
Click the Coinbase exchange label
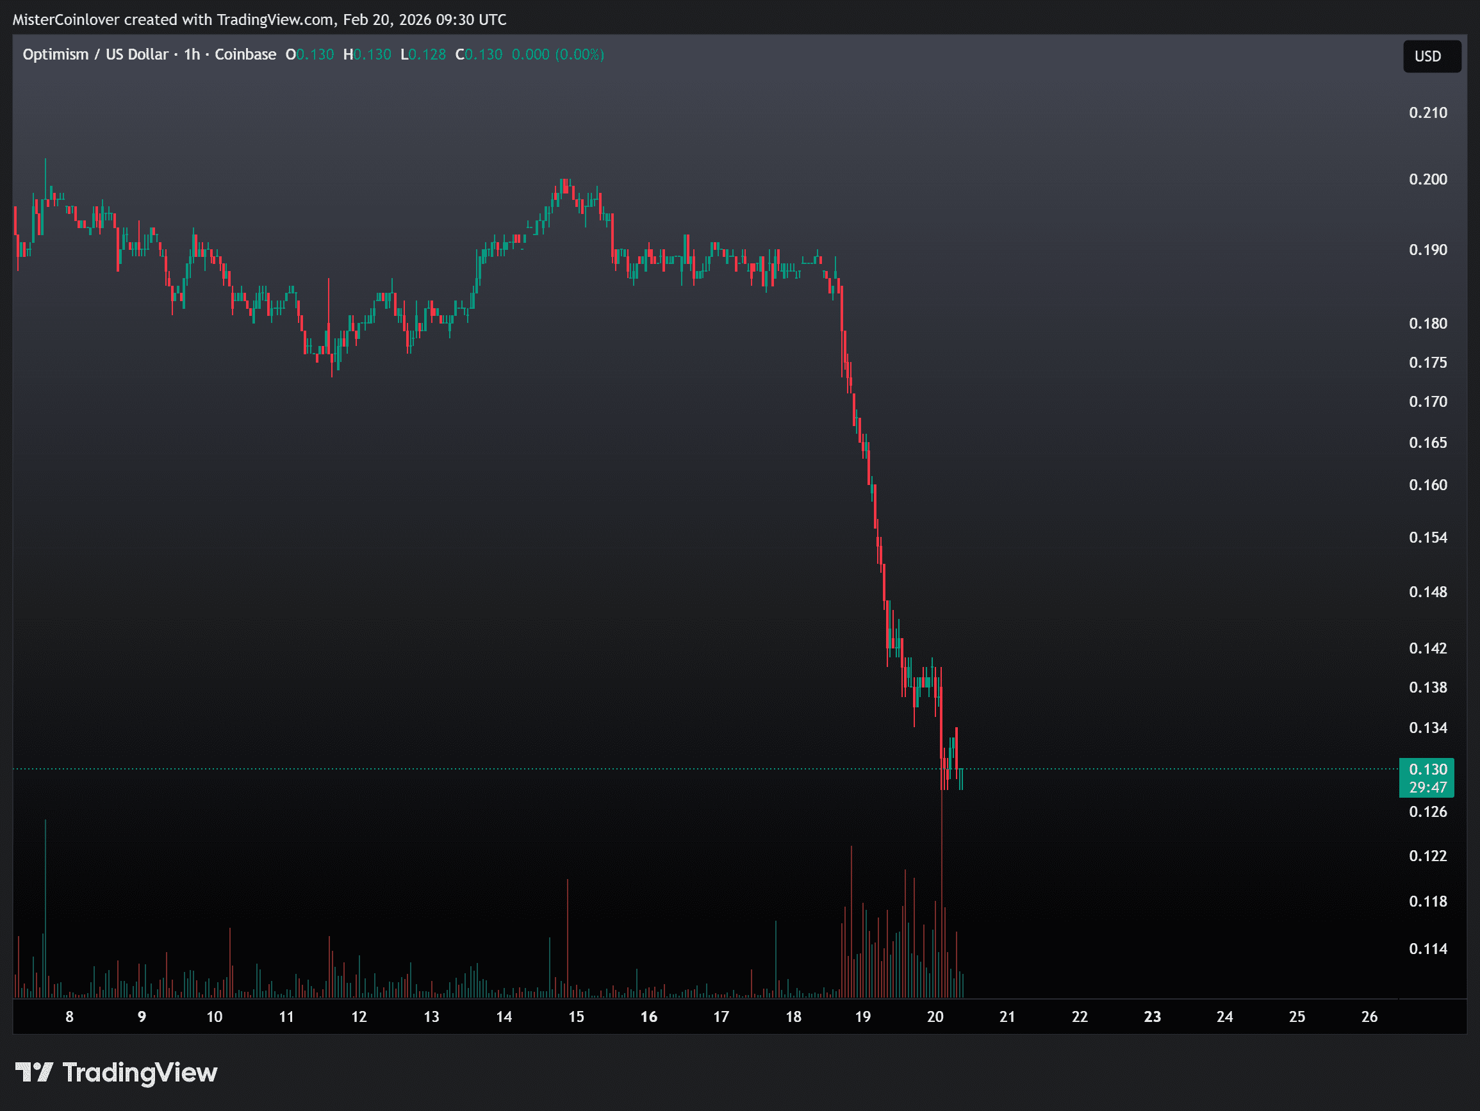(245, 54)
